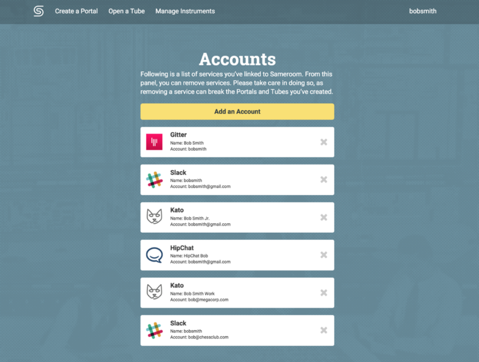The height and width of the screenshot is (362, 479).
Task: Click the Gitter service logo
Action: (154, 142)
